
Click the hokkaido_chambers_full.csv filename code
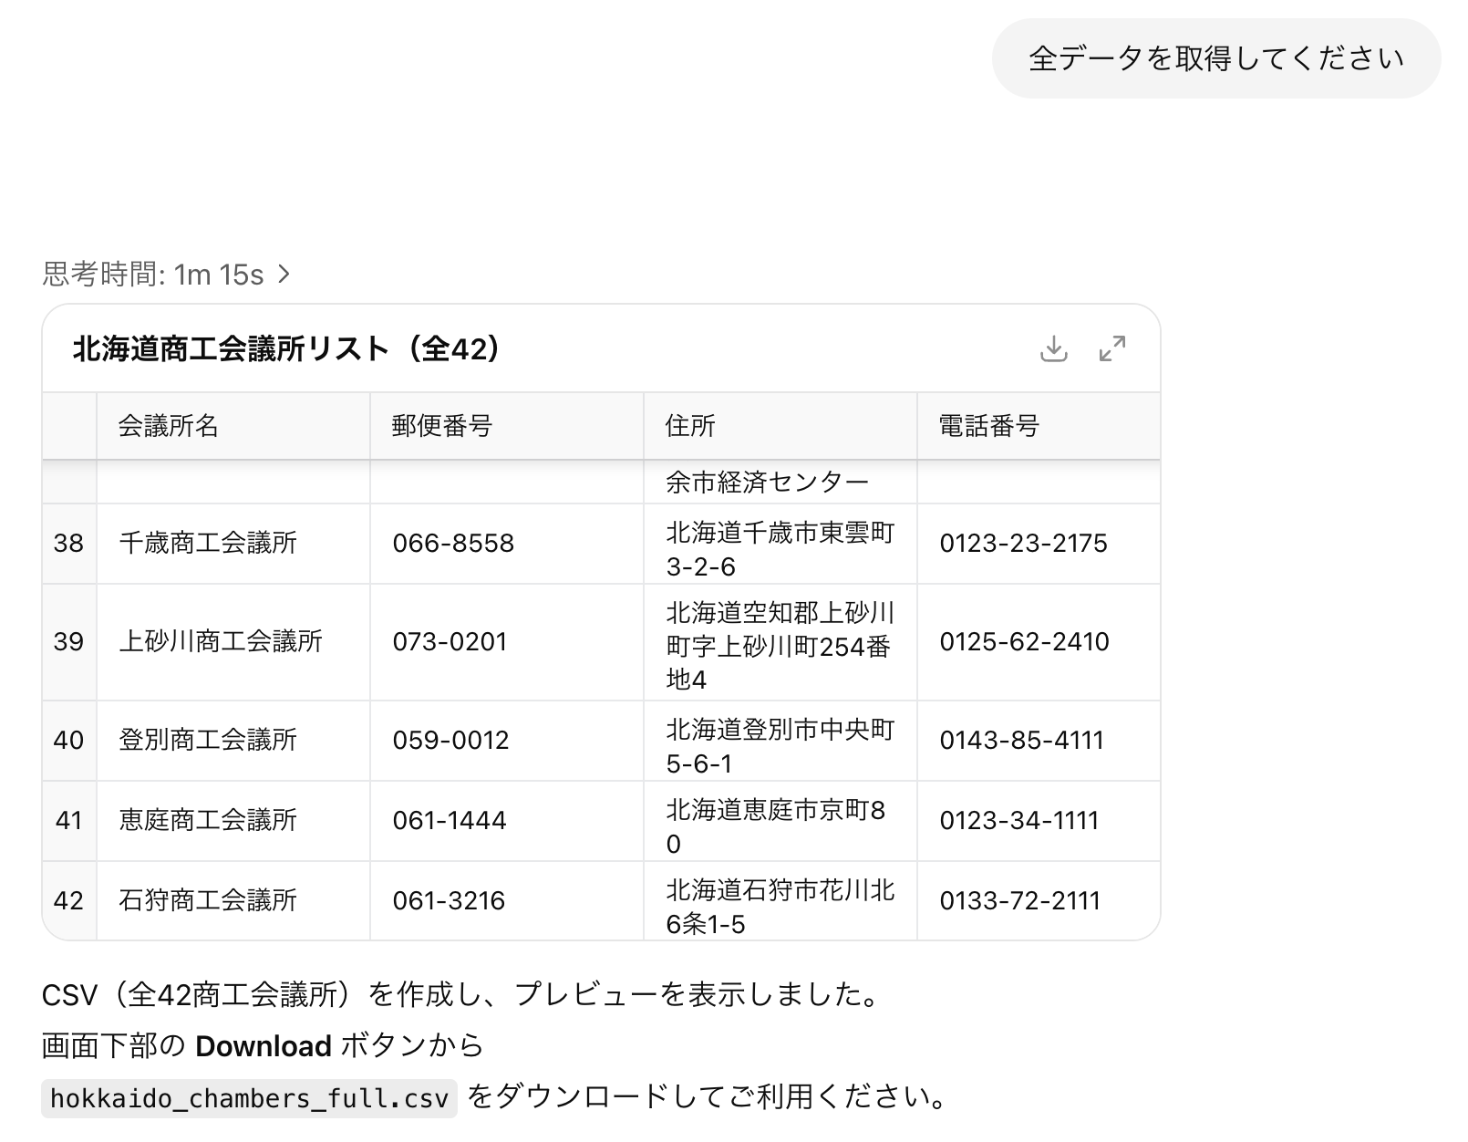(x=249, y=1097)
